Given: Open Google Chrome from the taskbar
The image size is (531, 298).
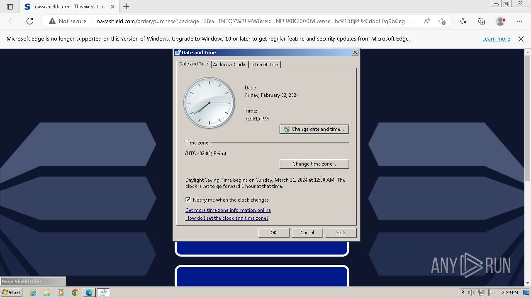Looking at the screenshot, I should (x=75, y=293).
